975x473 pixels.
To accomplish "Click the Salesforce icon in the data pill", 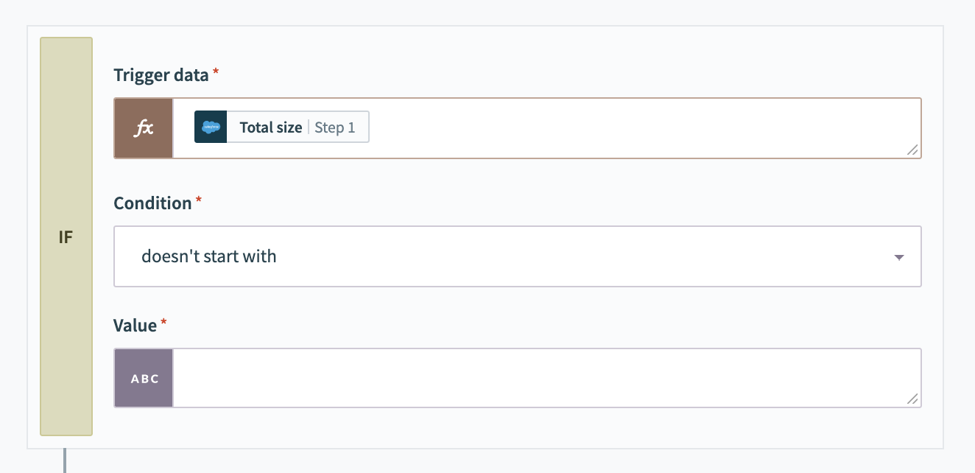I will (211, 127).
